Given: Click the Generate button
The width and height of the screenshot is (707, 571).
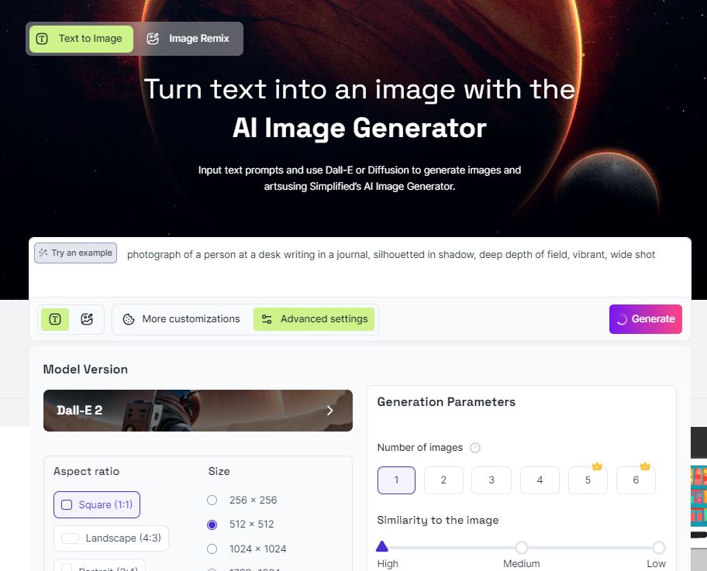Looking at the screenshot, I should click(645, 319).
